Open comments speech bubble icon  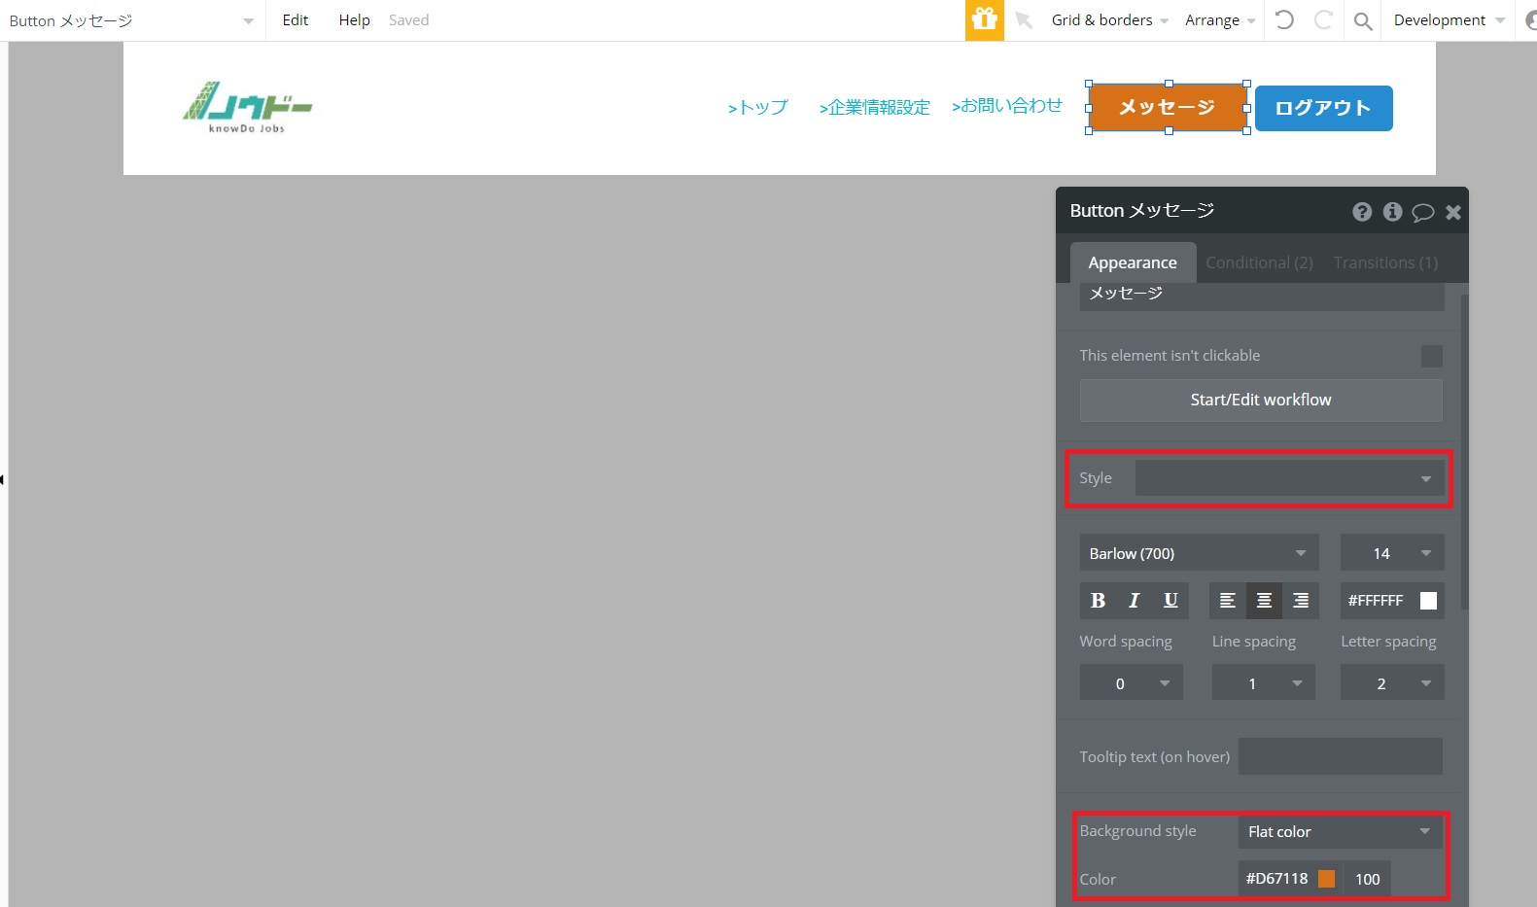coord(1422,212)
